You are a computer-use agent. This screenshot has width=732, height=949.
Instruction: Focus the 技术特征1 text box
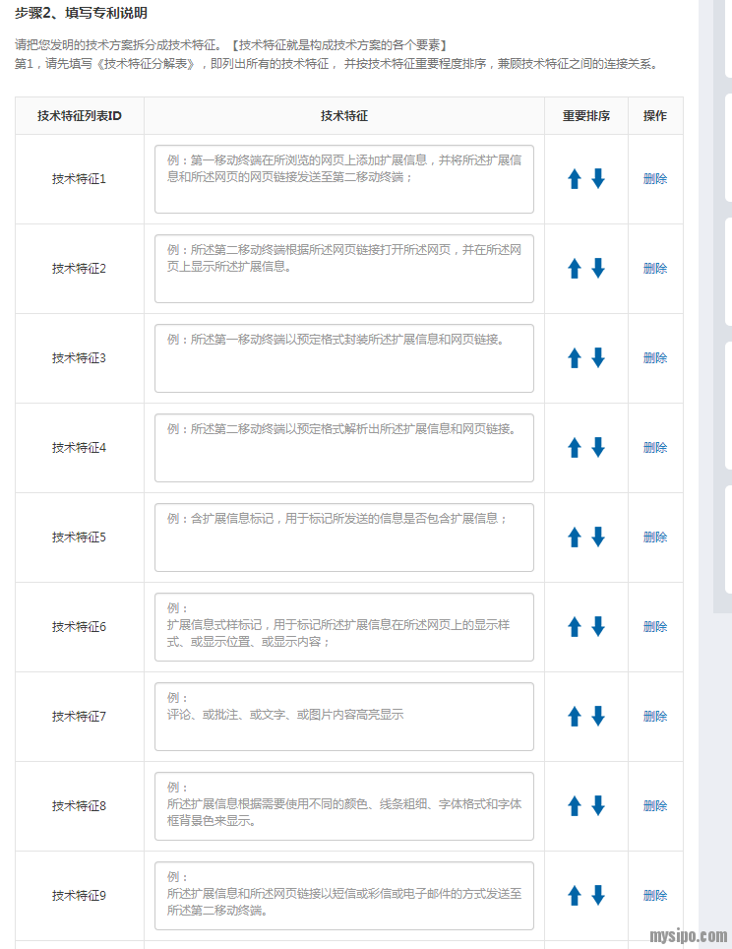point(343,179)
